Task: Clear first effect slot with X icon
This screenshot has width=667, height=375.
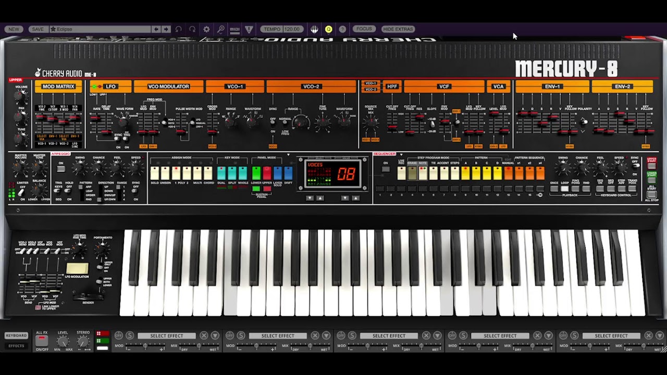Action: click(204, 335)
